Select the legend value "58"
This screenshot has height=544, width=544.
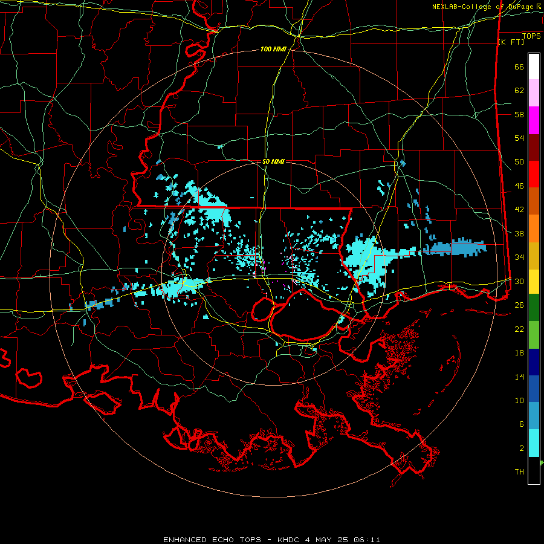519,114
